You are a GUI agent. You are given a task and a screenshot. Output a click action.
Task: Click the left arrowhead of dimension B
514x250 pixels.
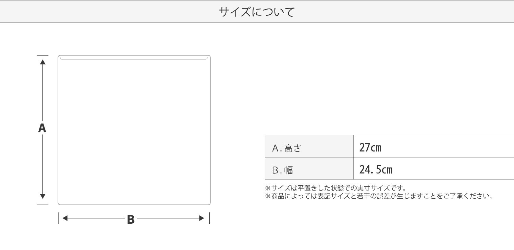pos(65,218)
